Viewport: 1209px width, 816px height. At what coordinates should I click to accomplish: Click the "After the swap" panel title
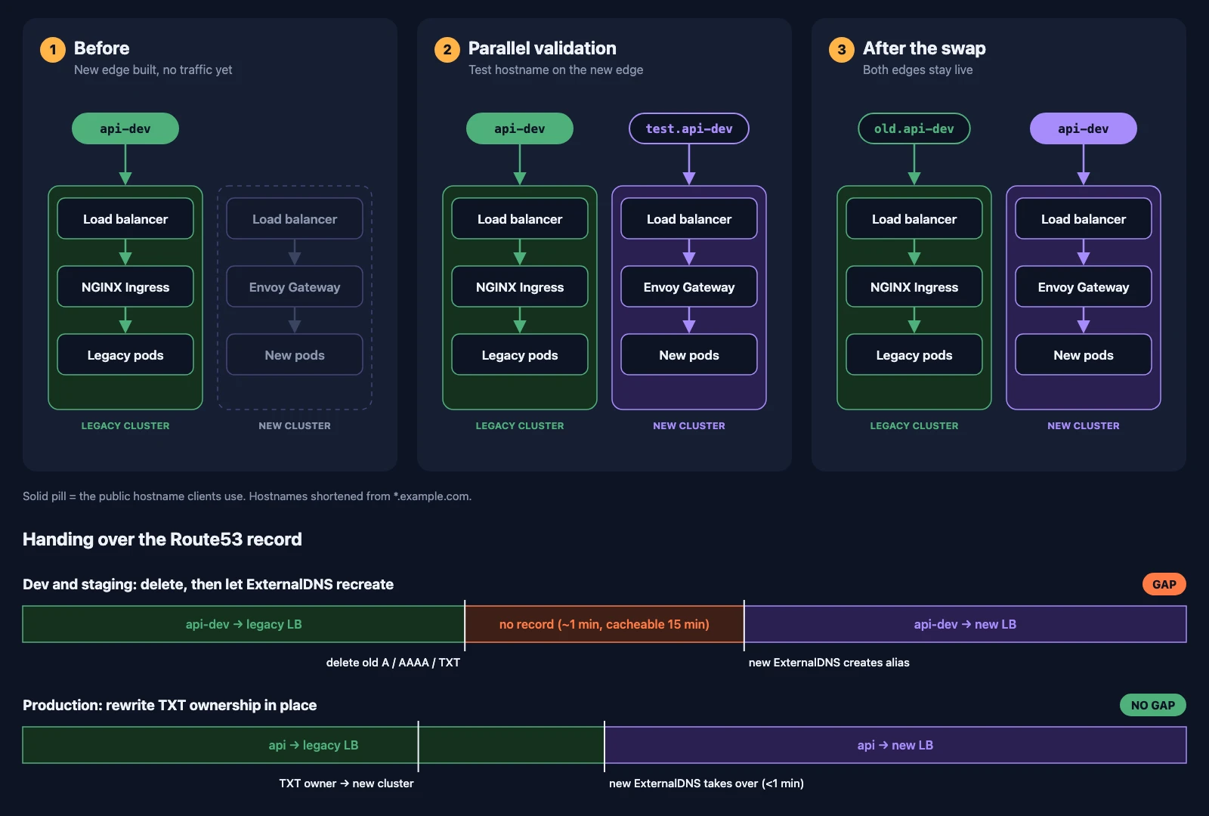click(x=924, y=48)
